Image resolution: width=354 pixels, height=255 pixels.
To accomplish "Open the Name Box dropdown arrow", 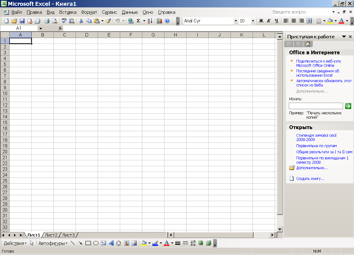I will (x=41, y=29).
